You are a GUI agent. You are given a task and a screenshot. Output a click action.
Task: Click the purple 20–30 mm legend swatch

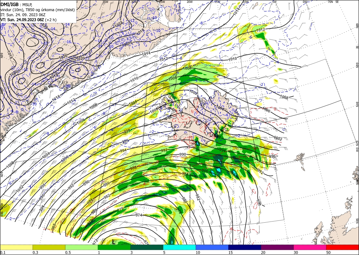coord(277,247)
